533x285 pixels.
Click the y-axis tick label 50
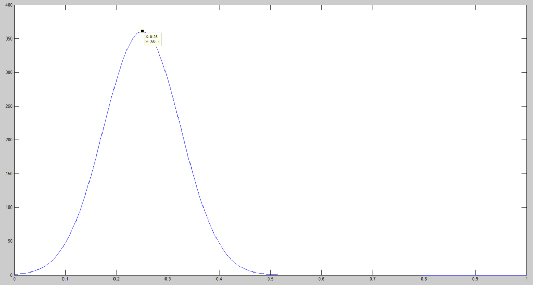tap(9, 241)
